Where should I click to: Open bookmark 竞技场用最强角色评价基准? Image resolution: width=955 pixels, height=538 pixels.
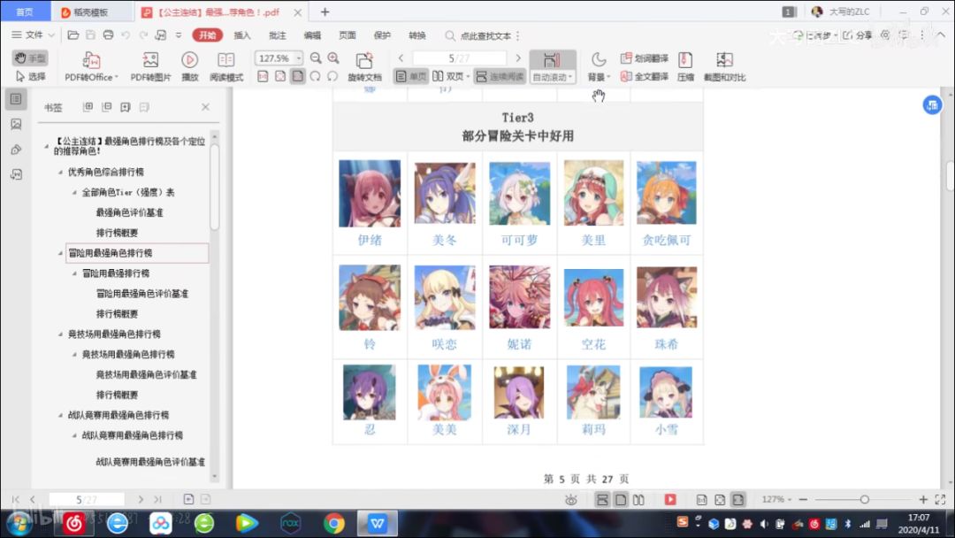(146, 374)
